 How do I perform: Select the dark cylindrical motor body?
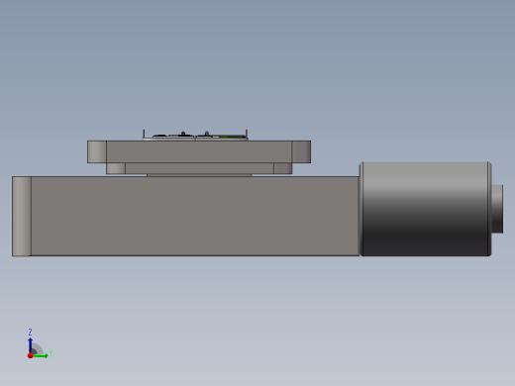pyautogui.click(x=425, y=209)
